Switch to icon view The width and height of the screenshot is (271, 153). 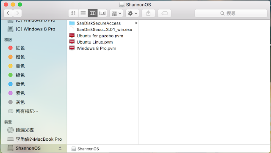(x=73, y=13)
